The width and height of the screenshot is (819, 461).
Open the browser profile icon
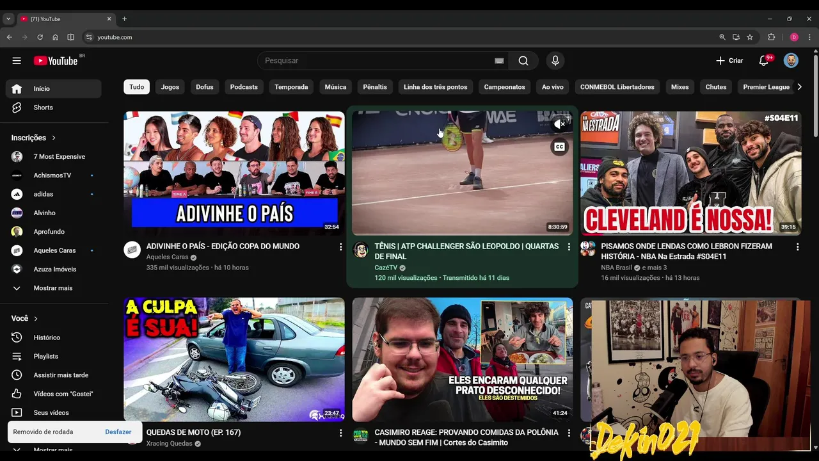point(794,37)
